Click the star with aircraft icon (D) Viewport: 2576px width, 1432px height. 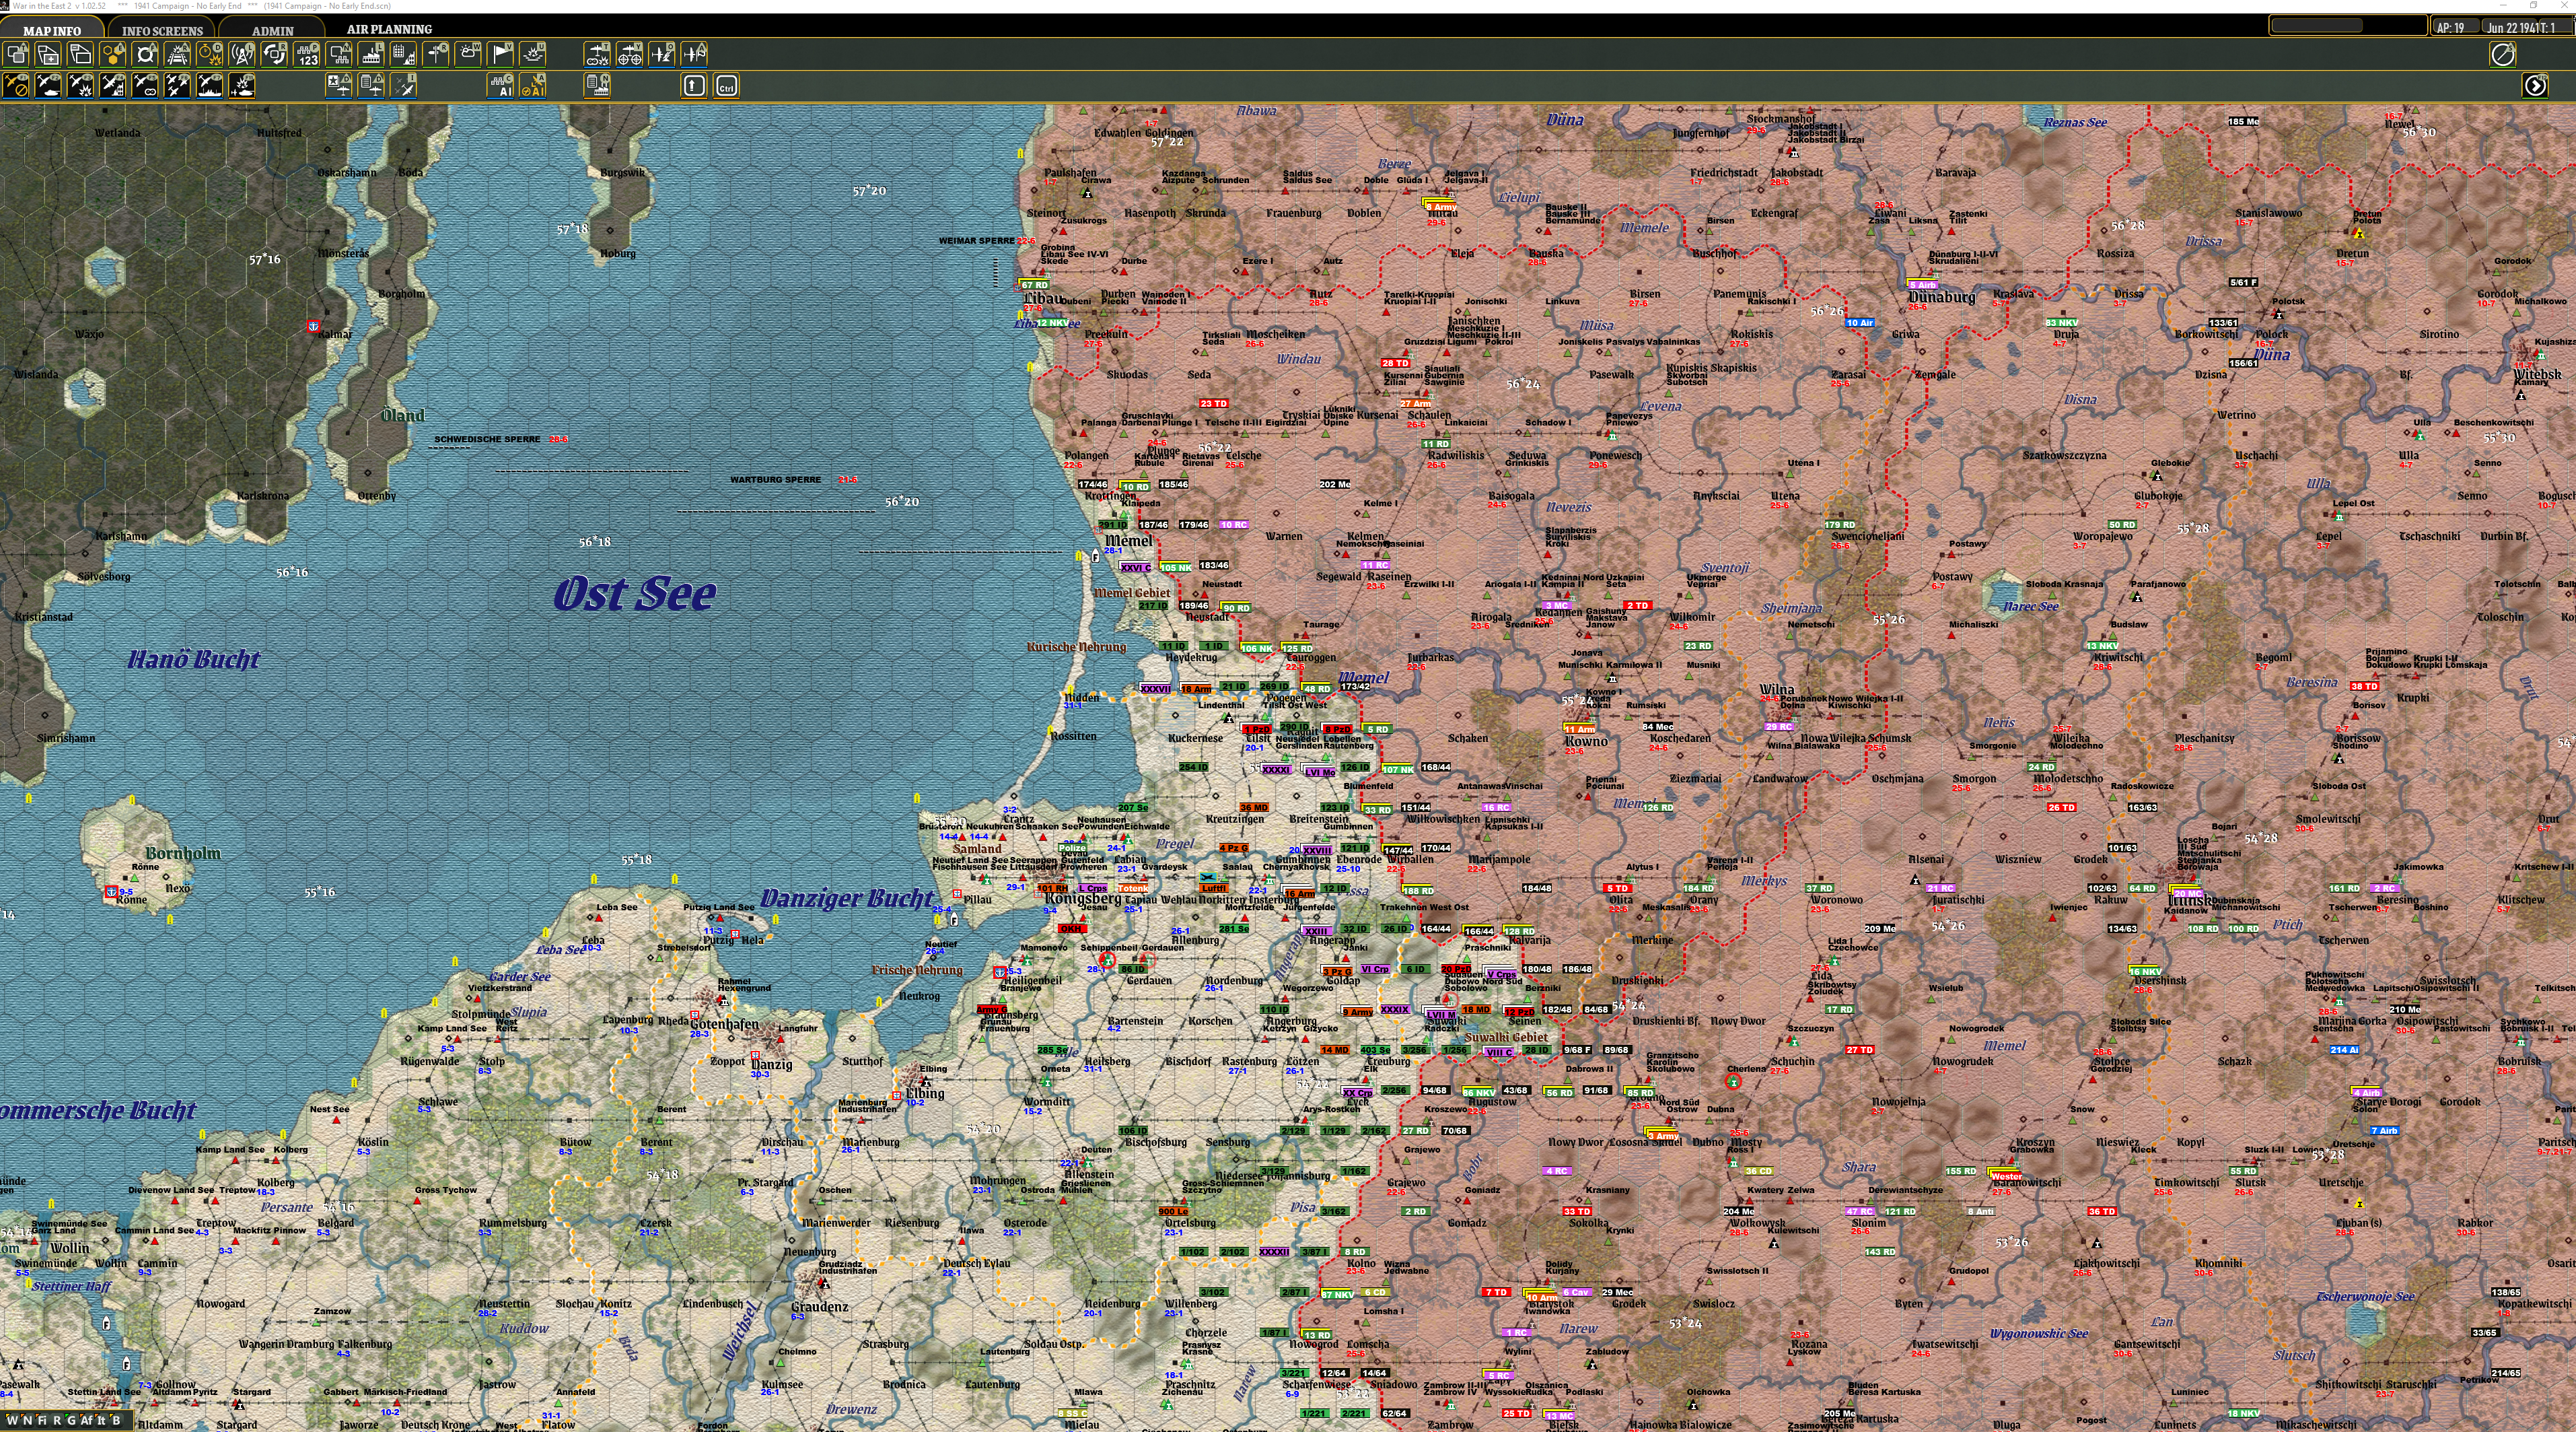click(x=340, y=86)
